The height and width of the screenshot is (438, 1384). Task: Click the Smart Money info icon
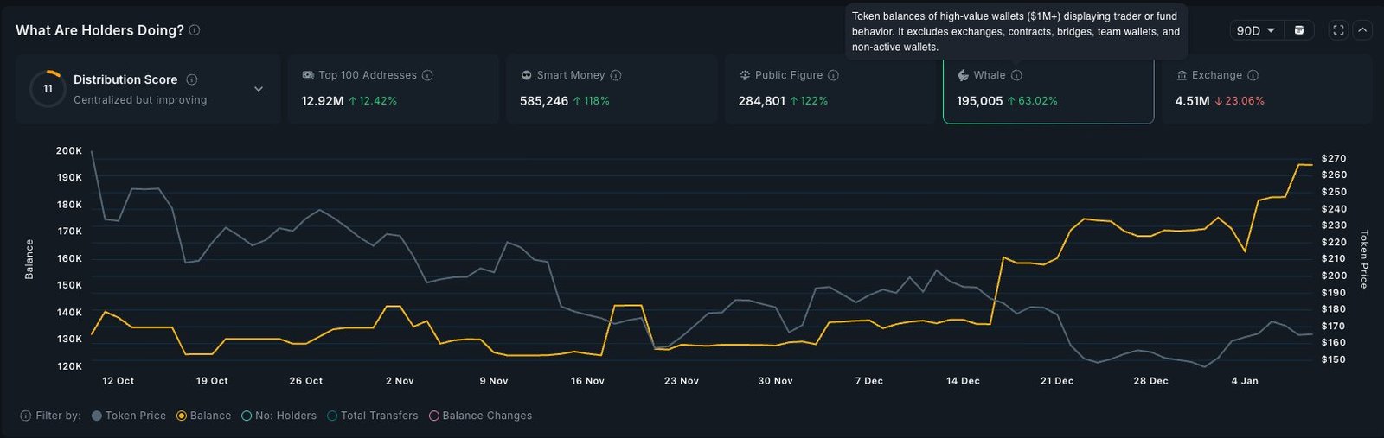click(x=616, y=75)
